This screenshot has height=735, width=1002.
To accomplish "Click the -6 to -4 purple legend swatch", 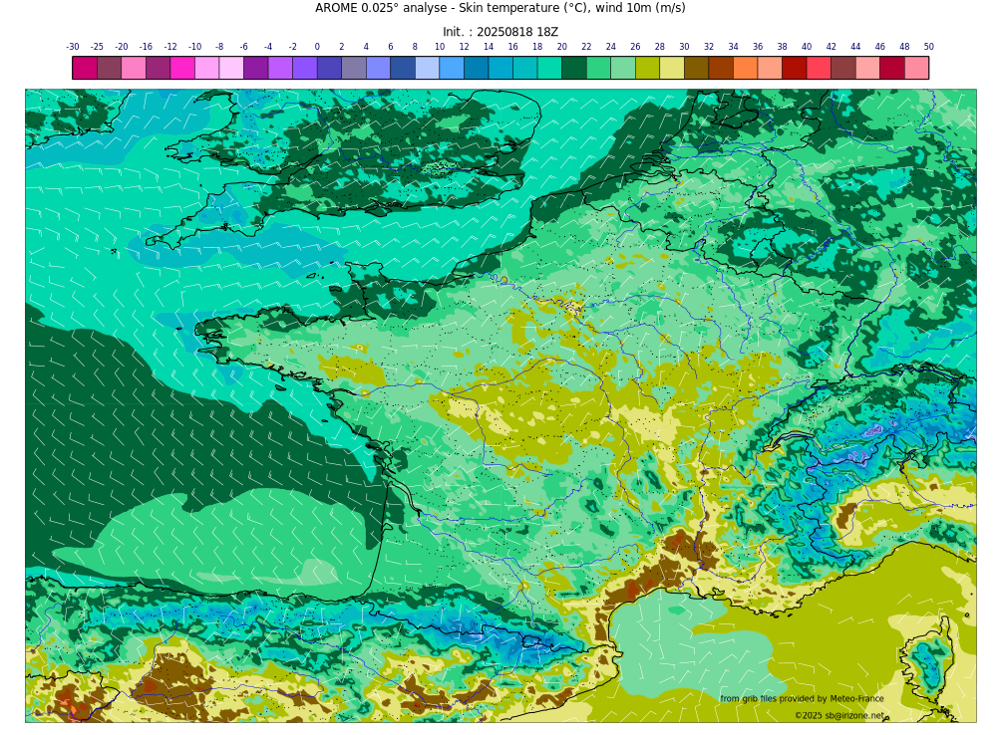I will point(256,68).
